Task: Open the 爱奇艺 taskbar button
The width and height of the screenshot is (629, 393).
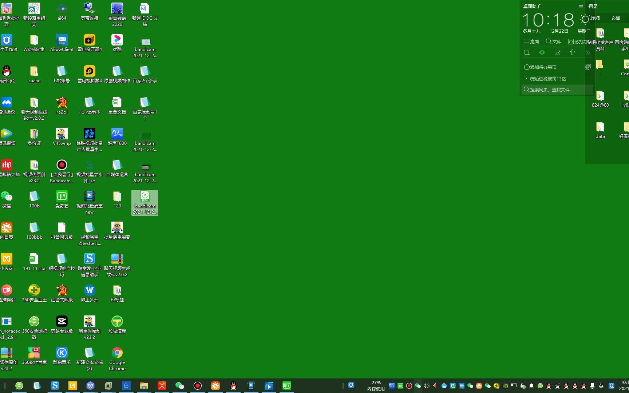Action: pyautogui.click(x=287, y=386)
